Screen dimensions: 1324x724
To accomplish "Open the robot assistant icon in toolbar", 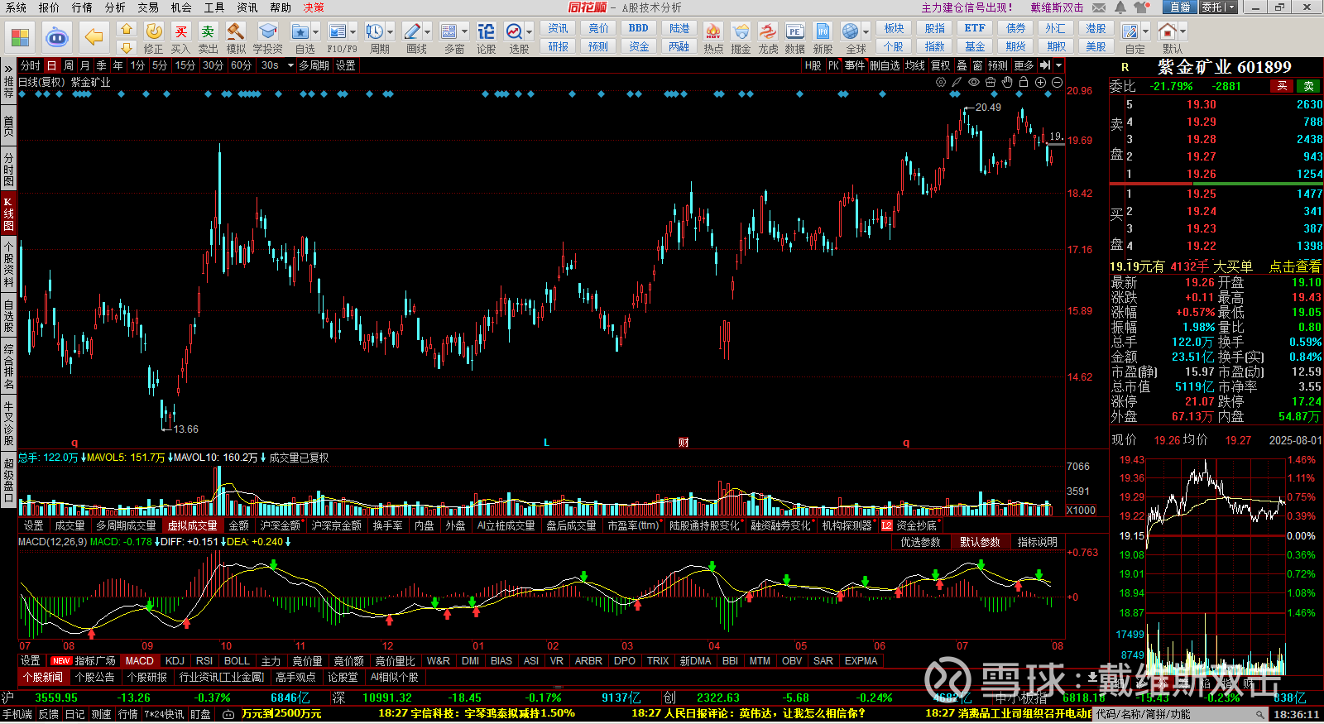I will [x=56, y=37].
